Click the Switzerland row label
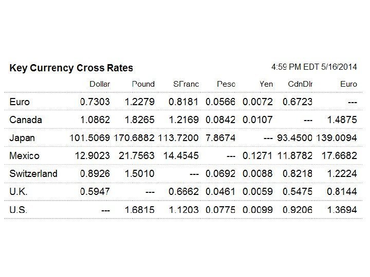Image resolution: width=370 pixels, height=277 pixels. [x=33, y=173]
